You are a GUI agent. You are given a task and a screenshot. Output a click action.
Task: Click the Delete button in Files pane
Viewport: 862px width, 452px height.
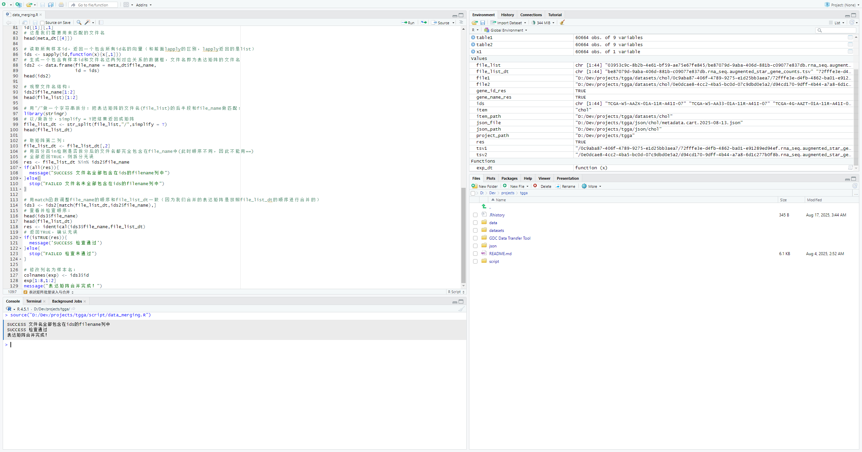tap(542, 186)
